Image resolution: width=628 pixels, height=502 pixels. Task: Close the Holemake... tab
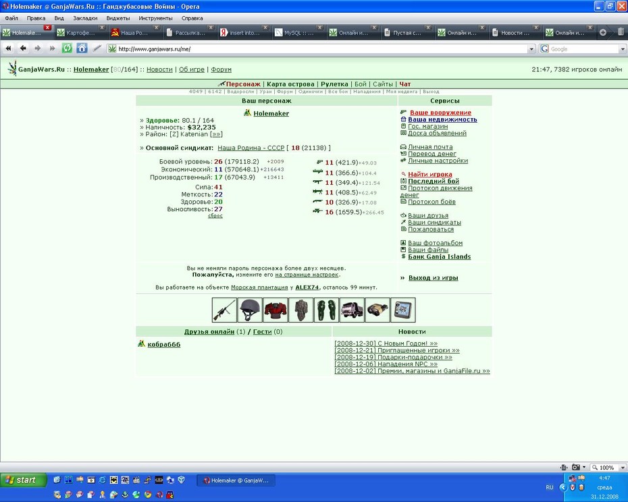point(48,28)
